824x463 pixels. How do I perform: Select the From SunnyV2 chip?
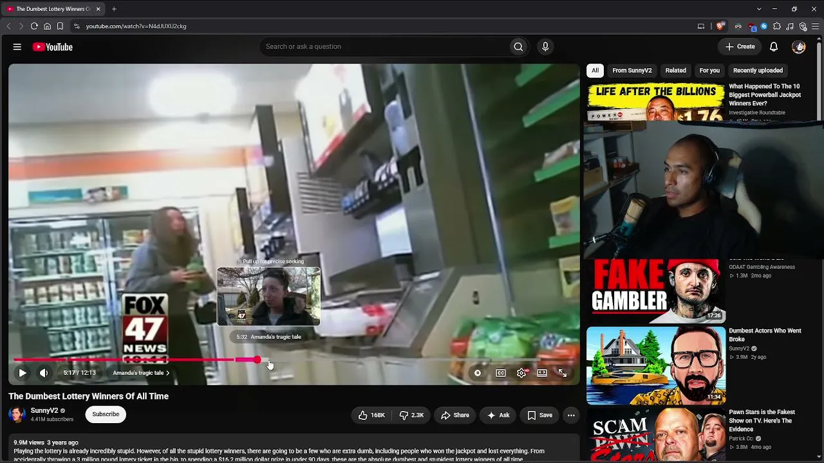tap(632, 71)
